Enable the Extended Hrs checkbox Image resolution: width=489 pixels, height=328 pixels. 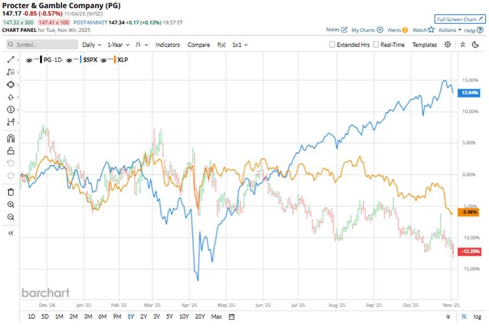332,45
